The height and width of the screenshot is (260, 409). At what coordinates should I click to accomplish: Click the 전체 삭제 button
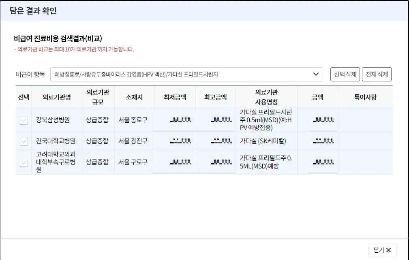click(377, 74)
